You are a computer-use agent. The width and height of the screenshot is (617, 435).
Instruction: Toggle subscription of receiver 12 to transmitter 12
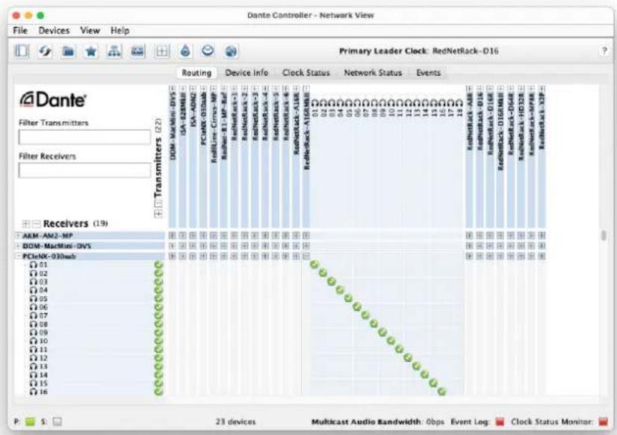[x=408, y=357]
